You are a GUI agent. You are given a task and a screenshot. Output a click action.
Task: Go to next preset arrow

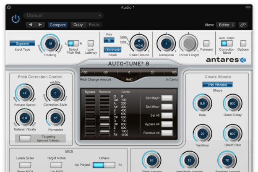tap(40, 25)
